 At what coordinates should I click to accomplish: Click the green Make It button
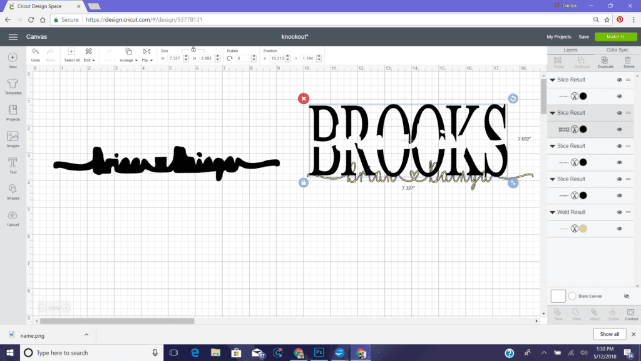click(615, 37)
